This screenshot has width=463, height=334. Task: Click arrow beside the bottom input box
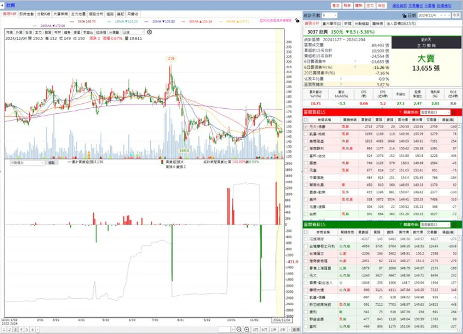point(233,329)
